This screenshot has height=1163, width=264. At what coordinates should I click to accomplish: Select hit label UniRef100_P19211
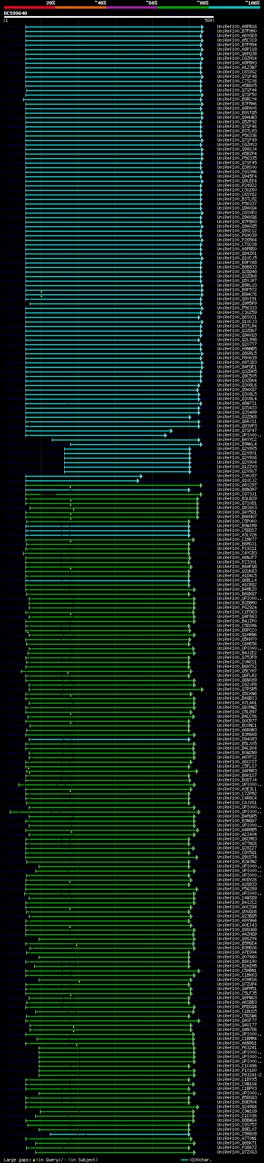tap(237, 549)
